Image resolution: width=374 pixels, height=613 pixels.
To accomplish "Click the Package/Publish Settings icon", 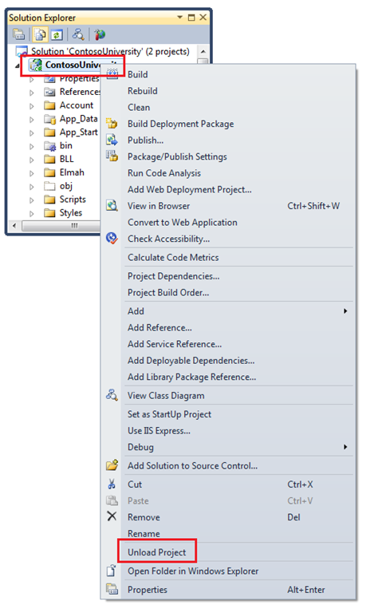I will 112,156.
